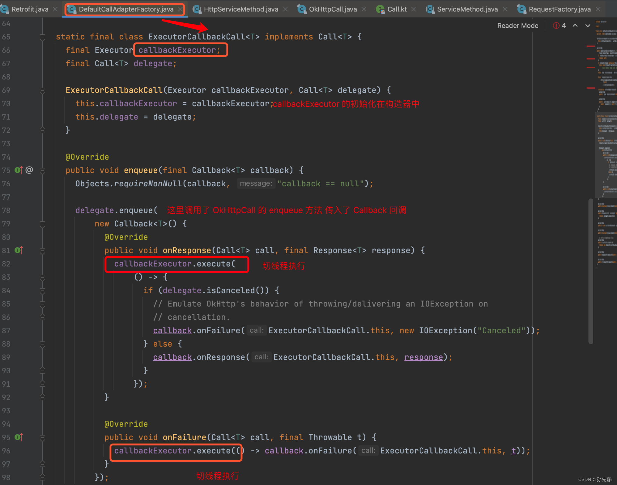Switch to the Call.kt tab

397,9
